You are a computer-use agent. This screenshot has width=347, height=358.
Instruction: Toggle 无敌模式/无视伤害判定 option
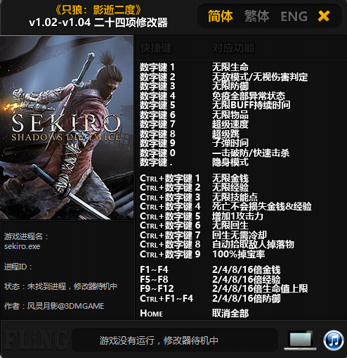pyautogui.click(x=260, y=77)
